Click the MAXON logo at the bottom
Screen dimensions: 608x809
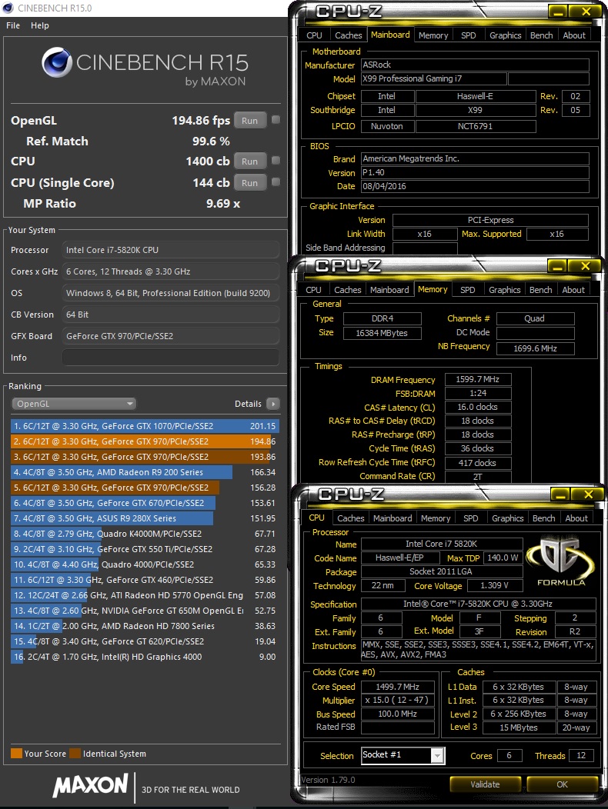[90, 785]
